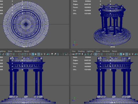Image resolution: width=138 pixels, height=104 pixels.
Task: Toggle Use All Lights bulb in bottom-right panel
Action: [x=133, y=54]
